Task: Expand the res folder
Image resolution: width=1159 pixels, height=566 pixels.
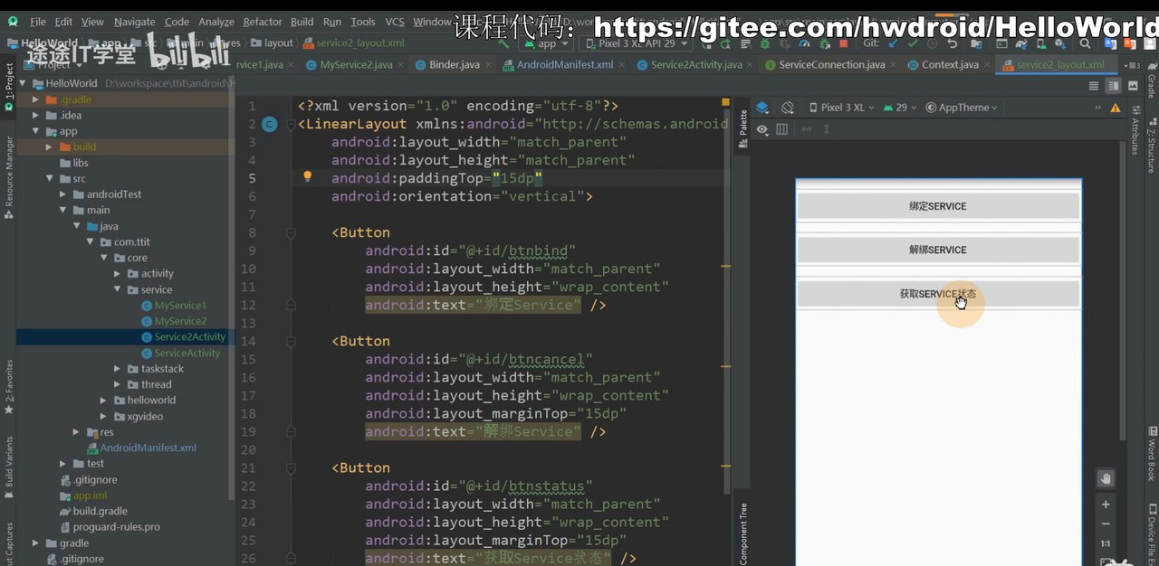Action: click(77, 432)
